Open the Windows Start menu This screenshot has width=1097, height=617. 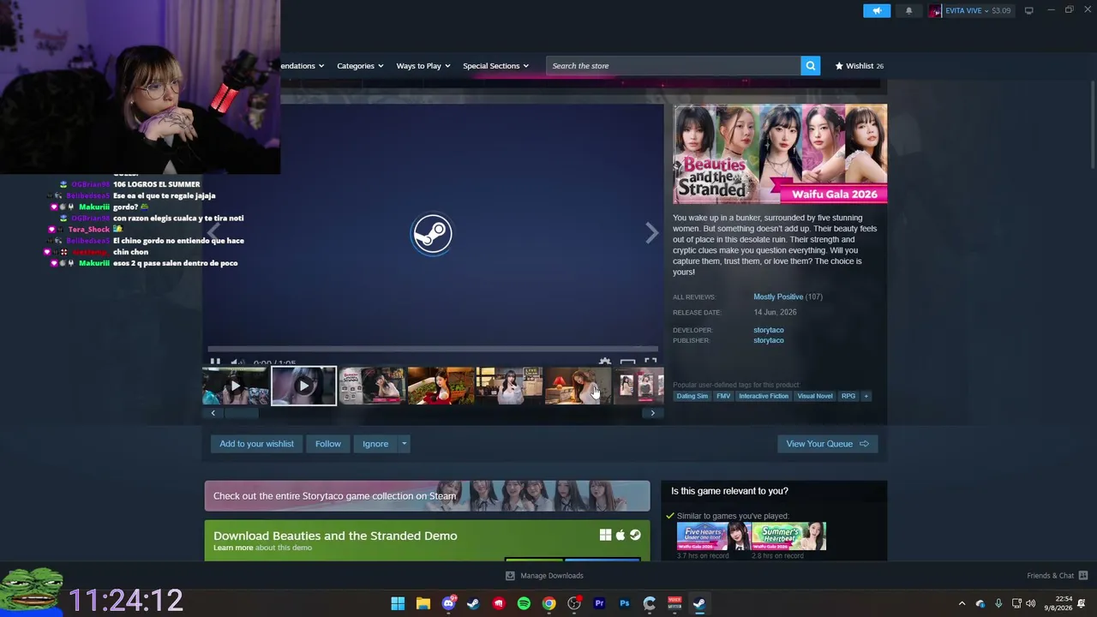coord(398,603)
